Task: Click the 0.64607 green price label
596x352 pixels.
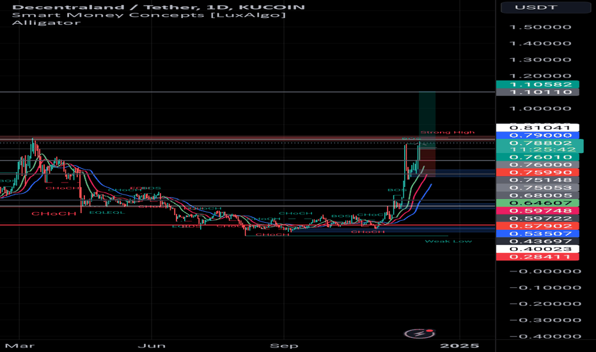Action: tap(537, 203)
